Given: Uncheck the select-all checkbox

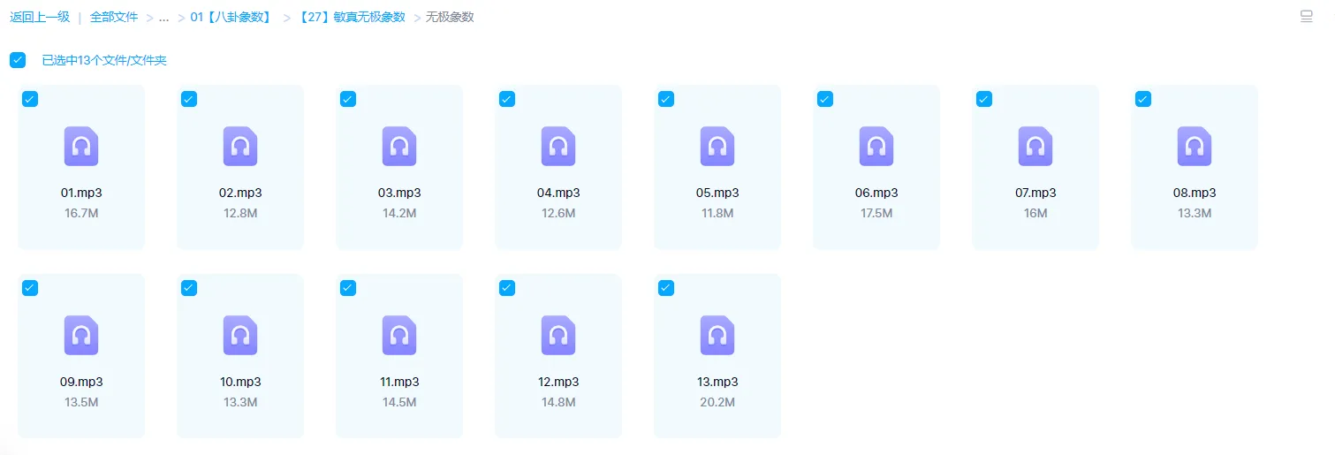Looking at the screenshot, I should pyautogui.click(x=18, y=60).
